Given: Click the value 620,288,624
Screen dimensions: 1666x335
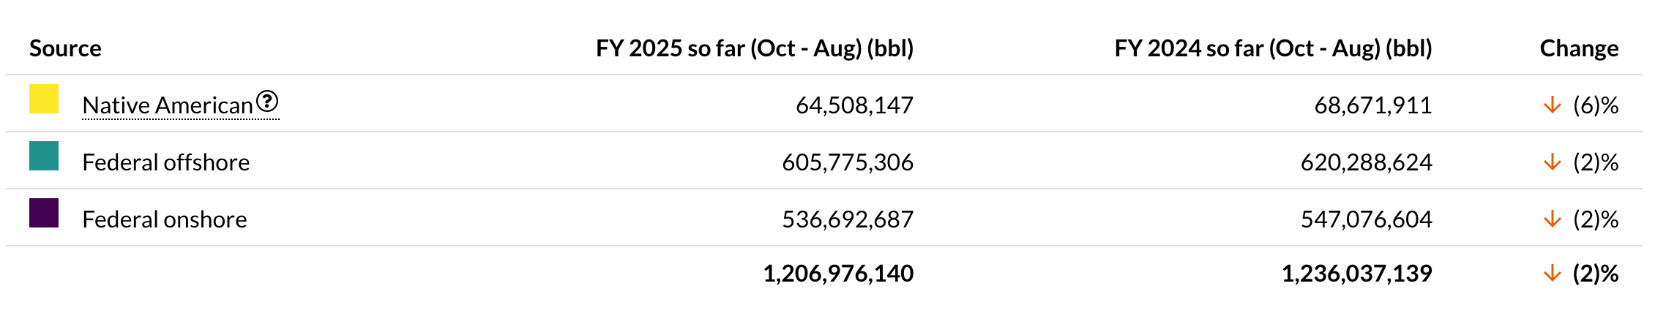Looking at the screenshot, I should click(x=1366, y=162).
